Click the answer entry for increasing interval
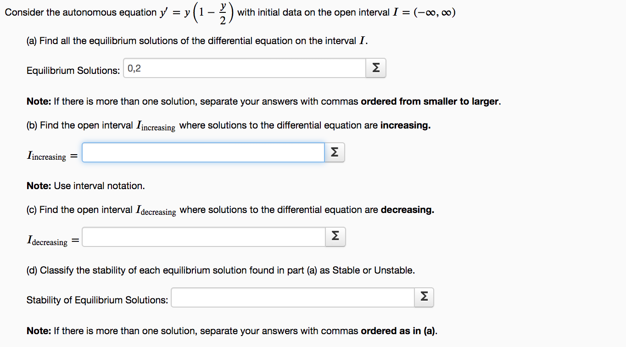This screenshot has height=347, width=626. click(202, 152)
